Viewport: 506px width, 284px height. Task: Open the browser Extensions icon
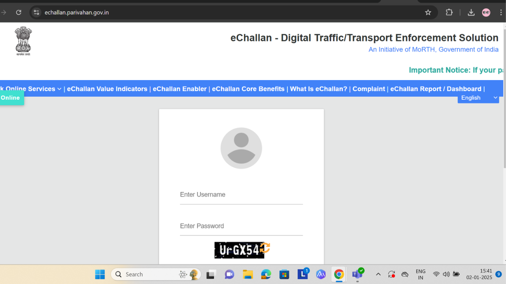pyautogui.click(x=449, y=12)
